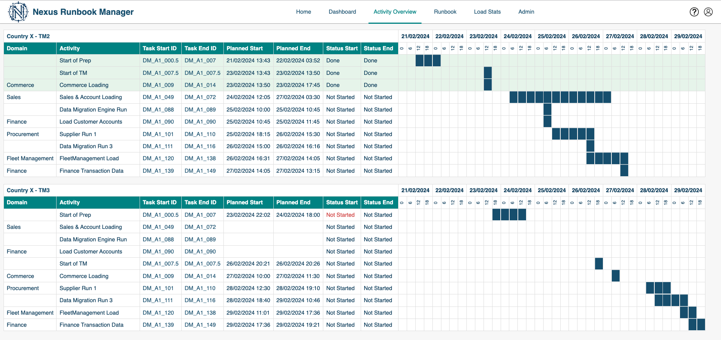Click the red Not Started status in TM3
The width and height of the screenshot is (721, 340).
[x=340, y=215]
